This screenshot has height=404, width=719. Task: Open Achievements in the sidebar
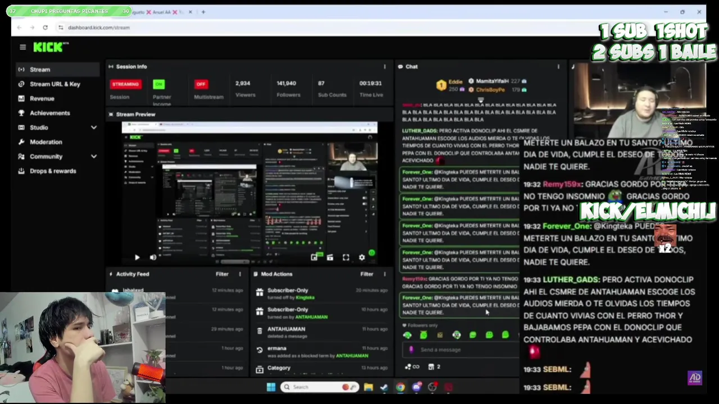[50, 113]
